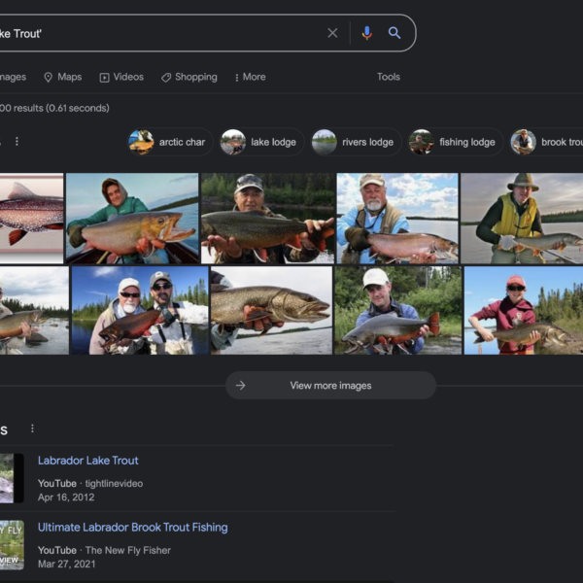Expand the More search options menu
Image resolution: width=583 pixels, height=583 pixels.
point(250,77)
